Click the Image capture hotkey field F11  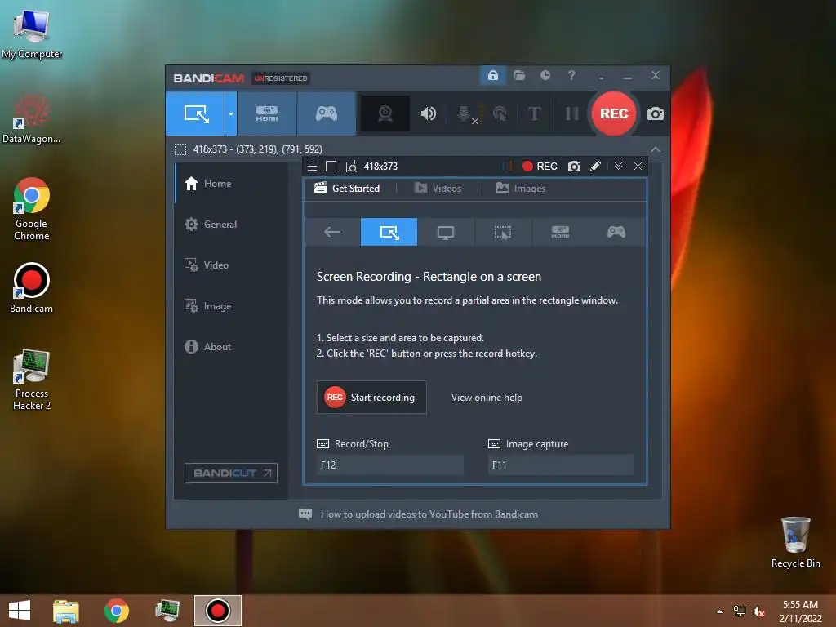tap(560, 465)
